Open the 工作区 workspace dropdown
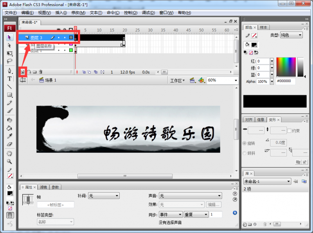 [x=178, y=81]
